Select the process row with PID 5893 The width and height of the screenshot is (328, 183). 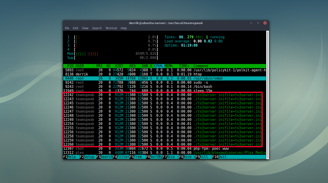click(165, 70)
